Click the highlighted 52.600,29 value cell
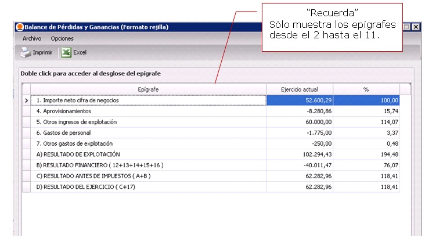425x241 pixels. point(299,100)
